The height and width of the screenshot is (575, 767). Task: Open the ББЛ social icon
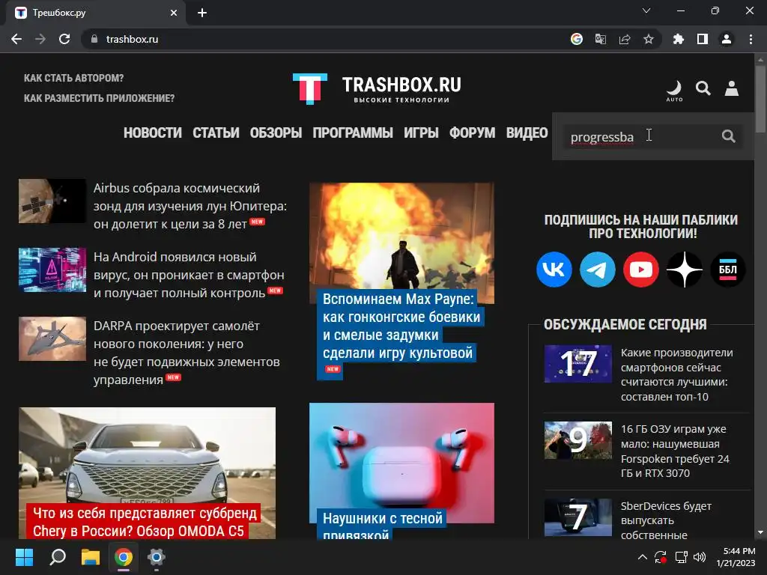[x=727, y=270]
